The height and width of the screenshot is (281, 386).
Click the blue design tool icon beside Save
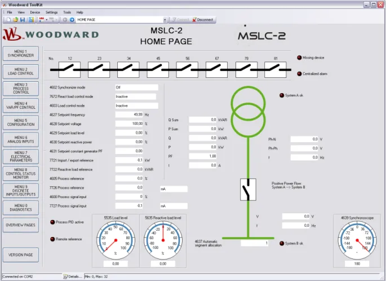pos(31,20)
